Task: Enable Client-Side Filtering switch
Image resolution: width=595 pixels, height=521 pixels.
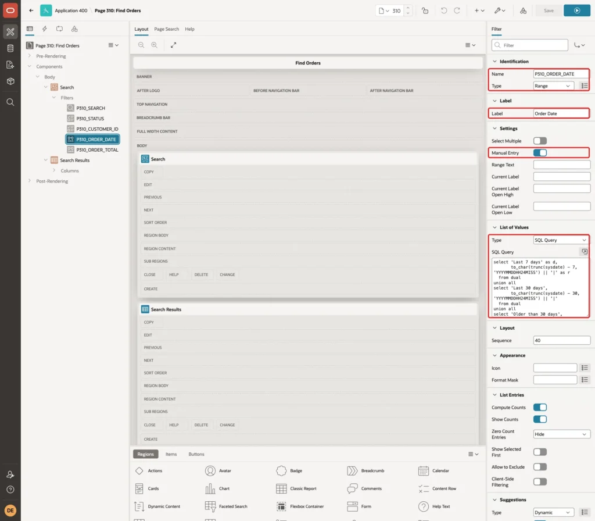Action: pos(540,481)
